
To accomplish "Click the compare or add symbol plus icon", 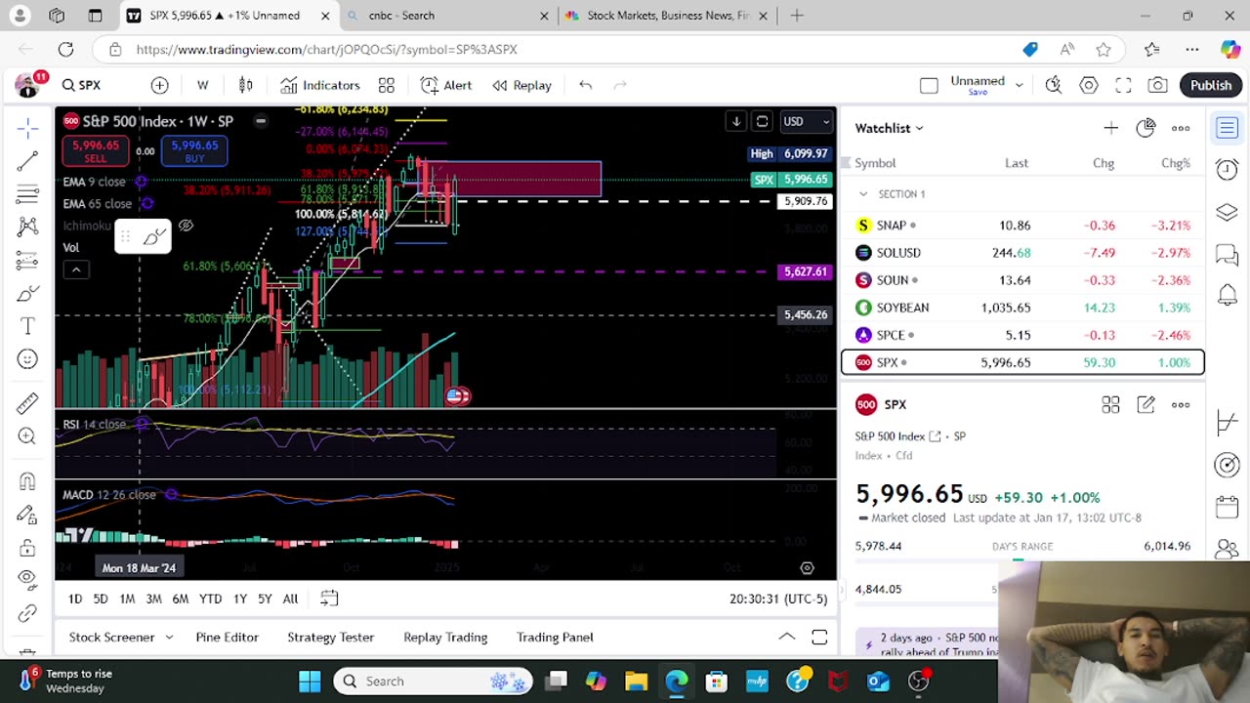I will click(159, 85).
